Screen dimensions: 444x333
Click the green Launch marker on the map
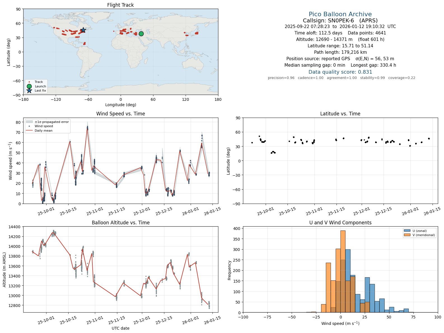(x=141, y=34)
